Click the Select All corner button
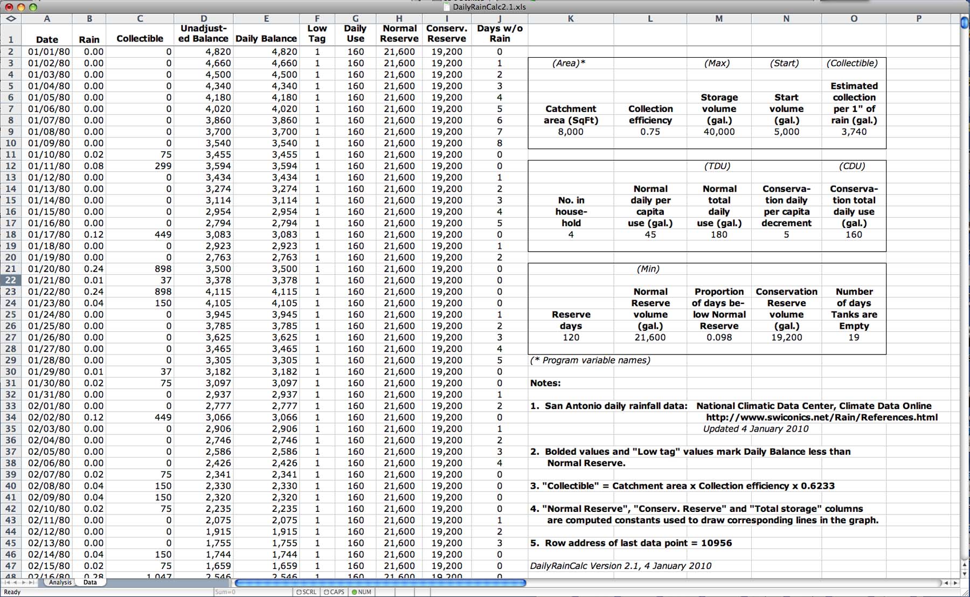Image resolution: width=970 pixels, height=597 pixels. (11, 18)
